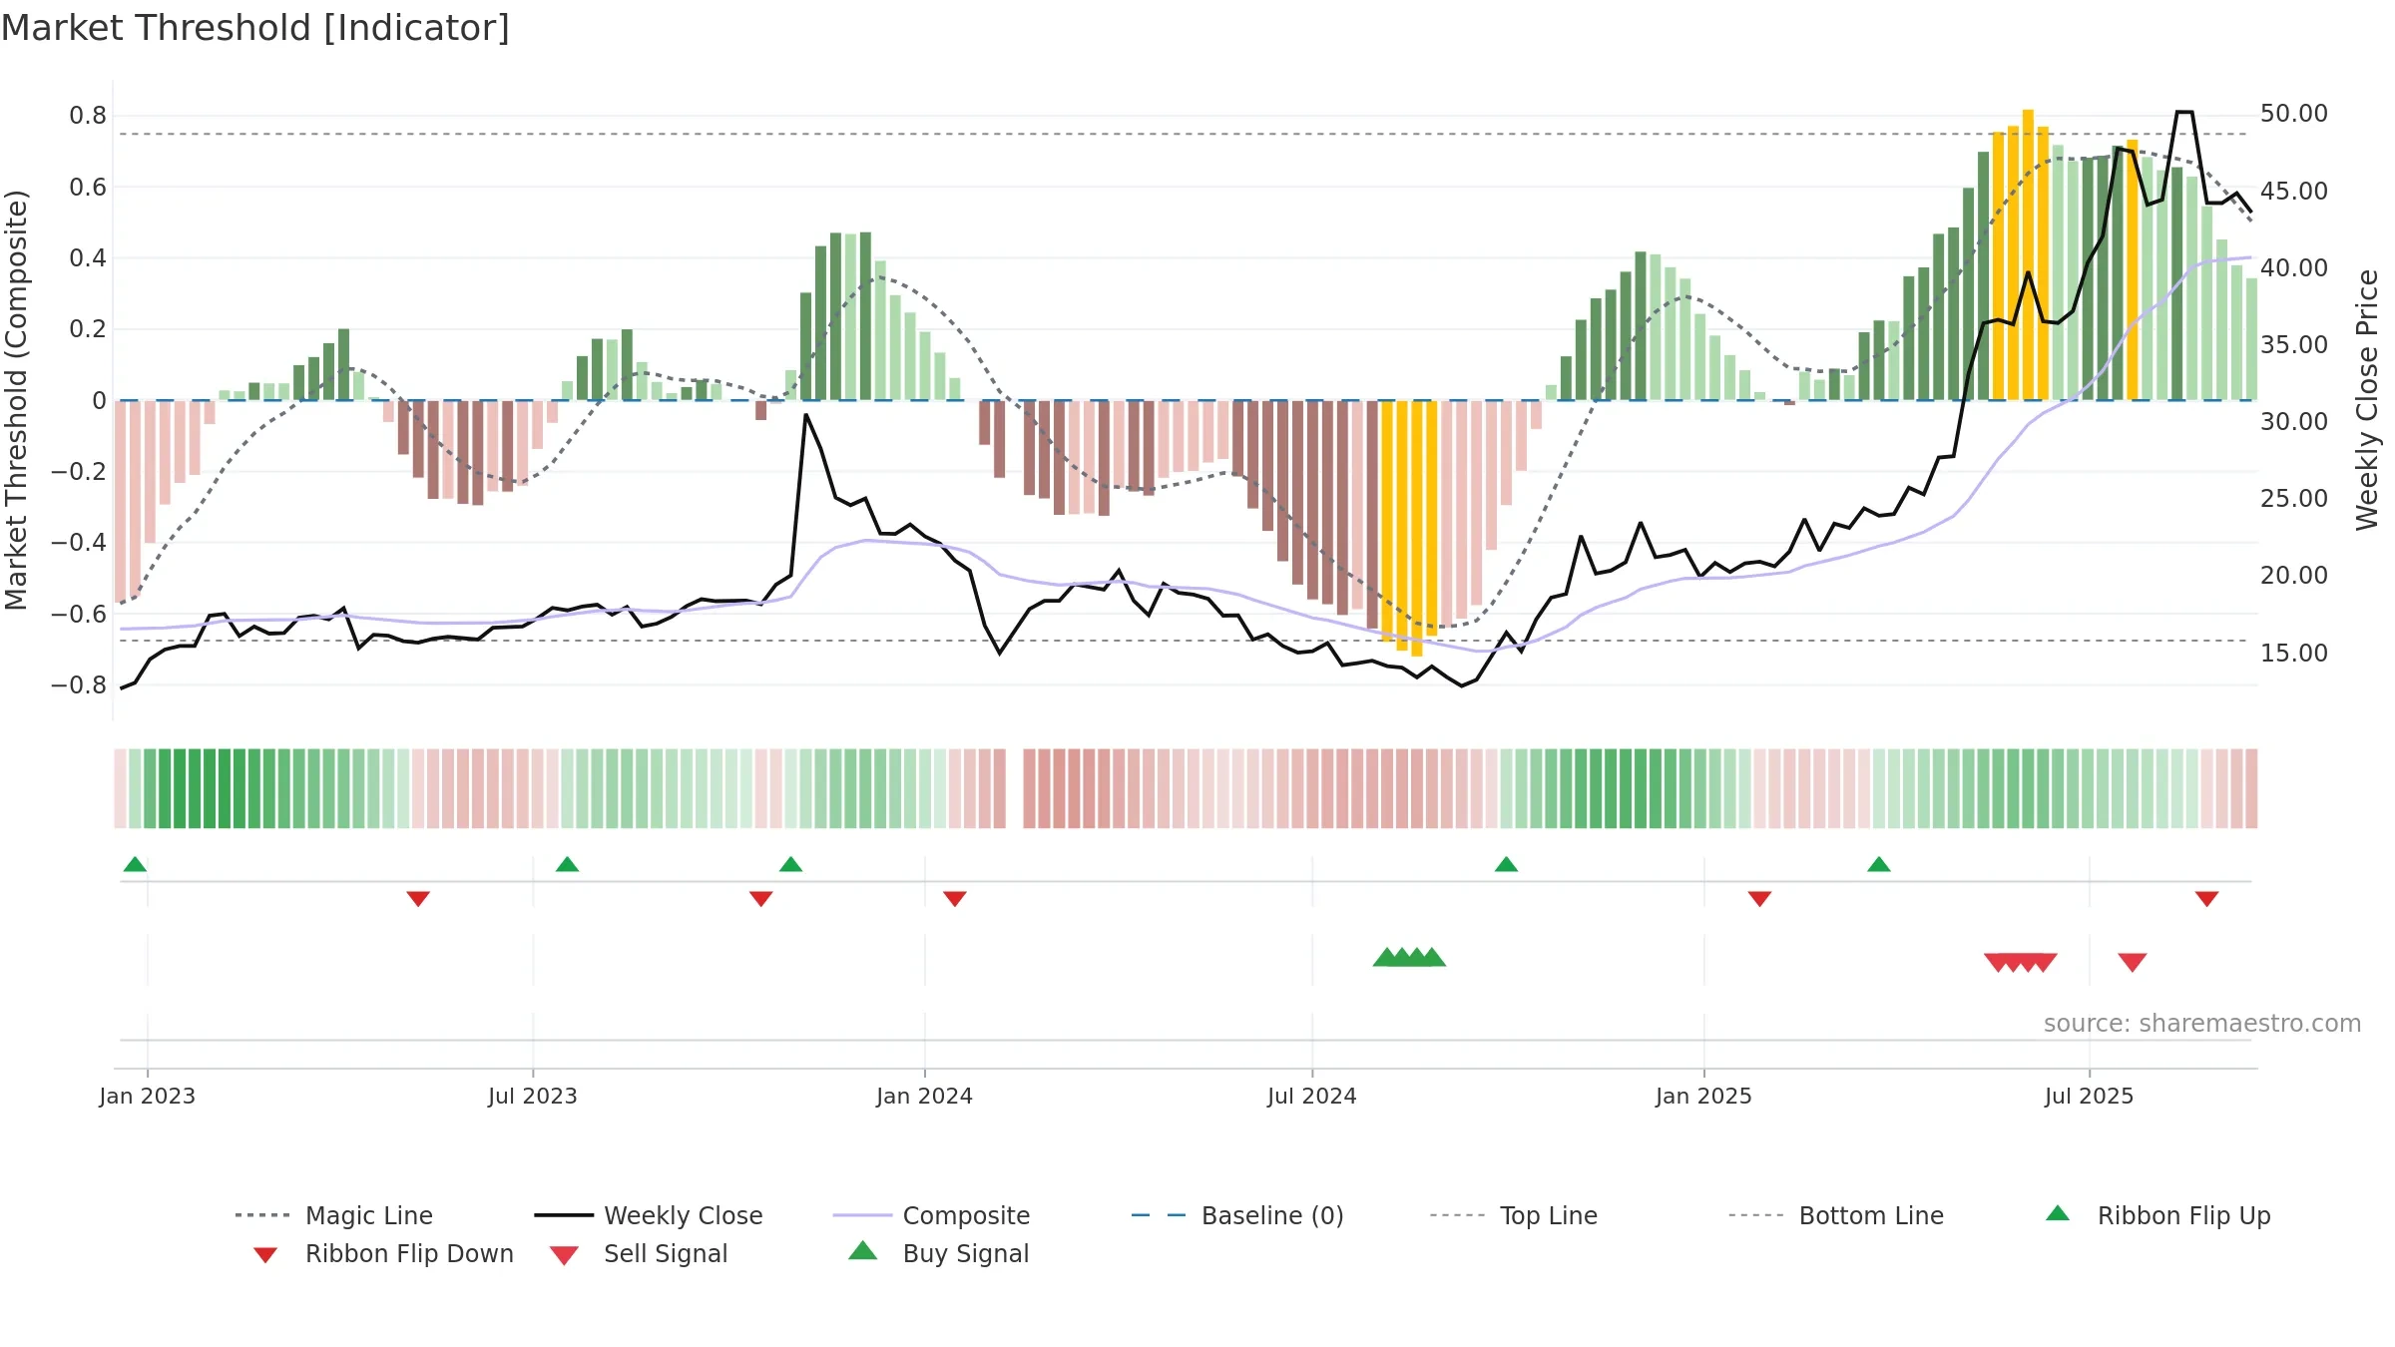The width and height of the screenshot is (2395, 1347).
Task: Click the 0.8 tick on the left axis
Action: (x=88, y=116)
